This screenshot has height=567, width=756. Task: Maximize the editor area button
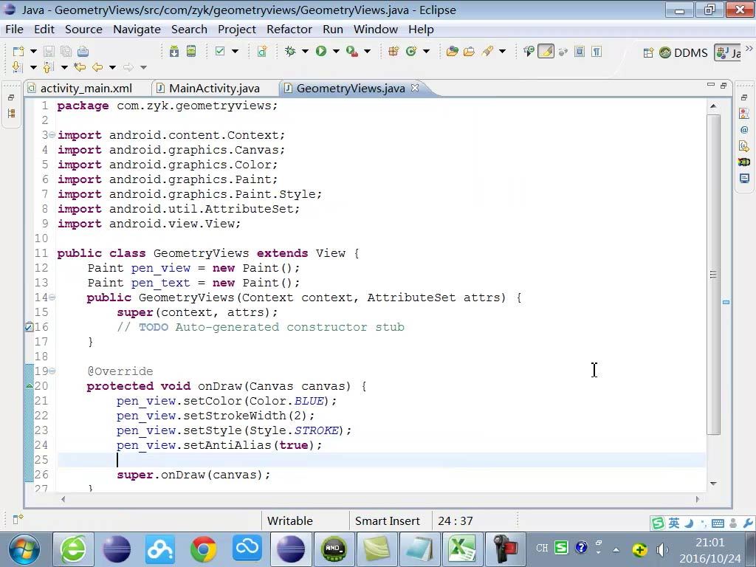tap(724, 86)
